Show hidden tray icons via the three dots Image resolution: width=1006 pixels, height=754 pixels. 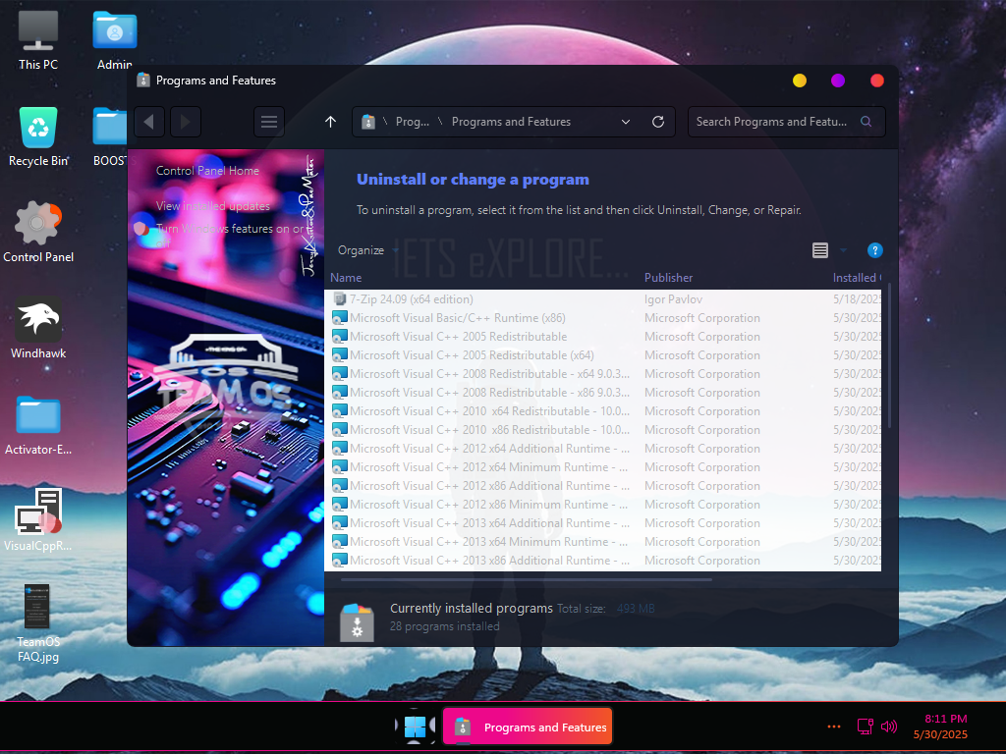click(834, 727)
